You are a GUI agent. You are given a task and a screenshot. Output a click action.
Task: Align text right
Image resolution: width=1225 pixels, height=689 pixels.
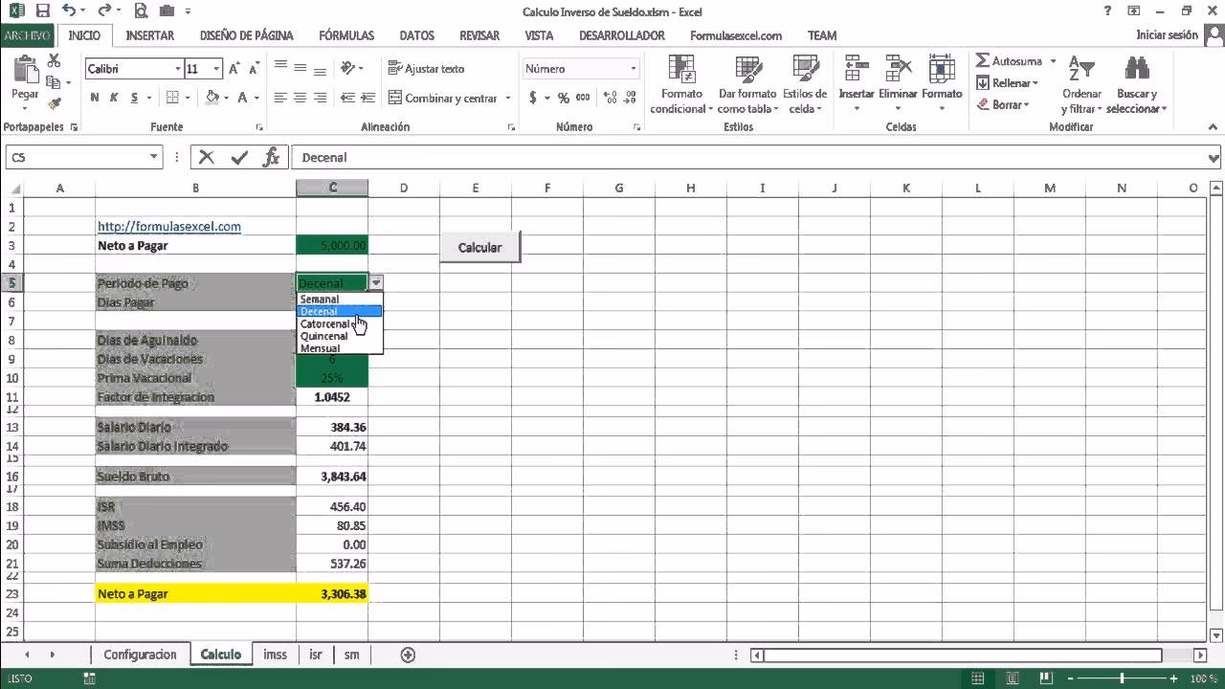(320, 98)
